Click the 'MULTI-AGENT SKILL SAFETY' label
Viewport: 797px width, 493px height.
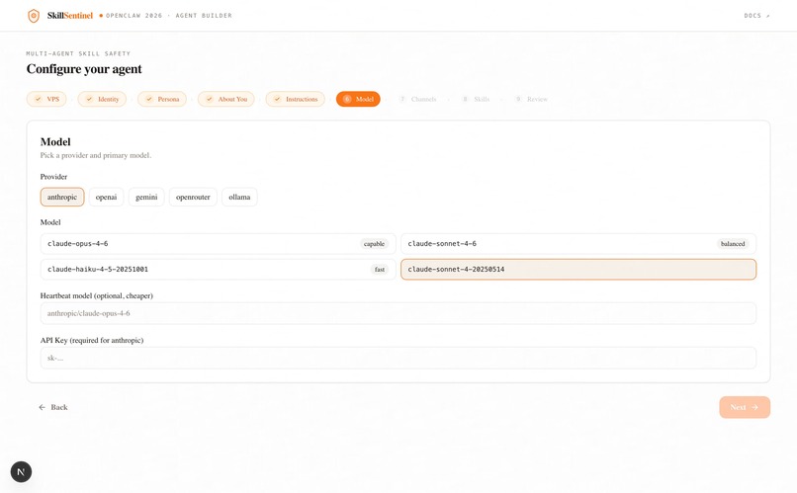(78, 53)
